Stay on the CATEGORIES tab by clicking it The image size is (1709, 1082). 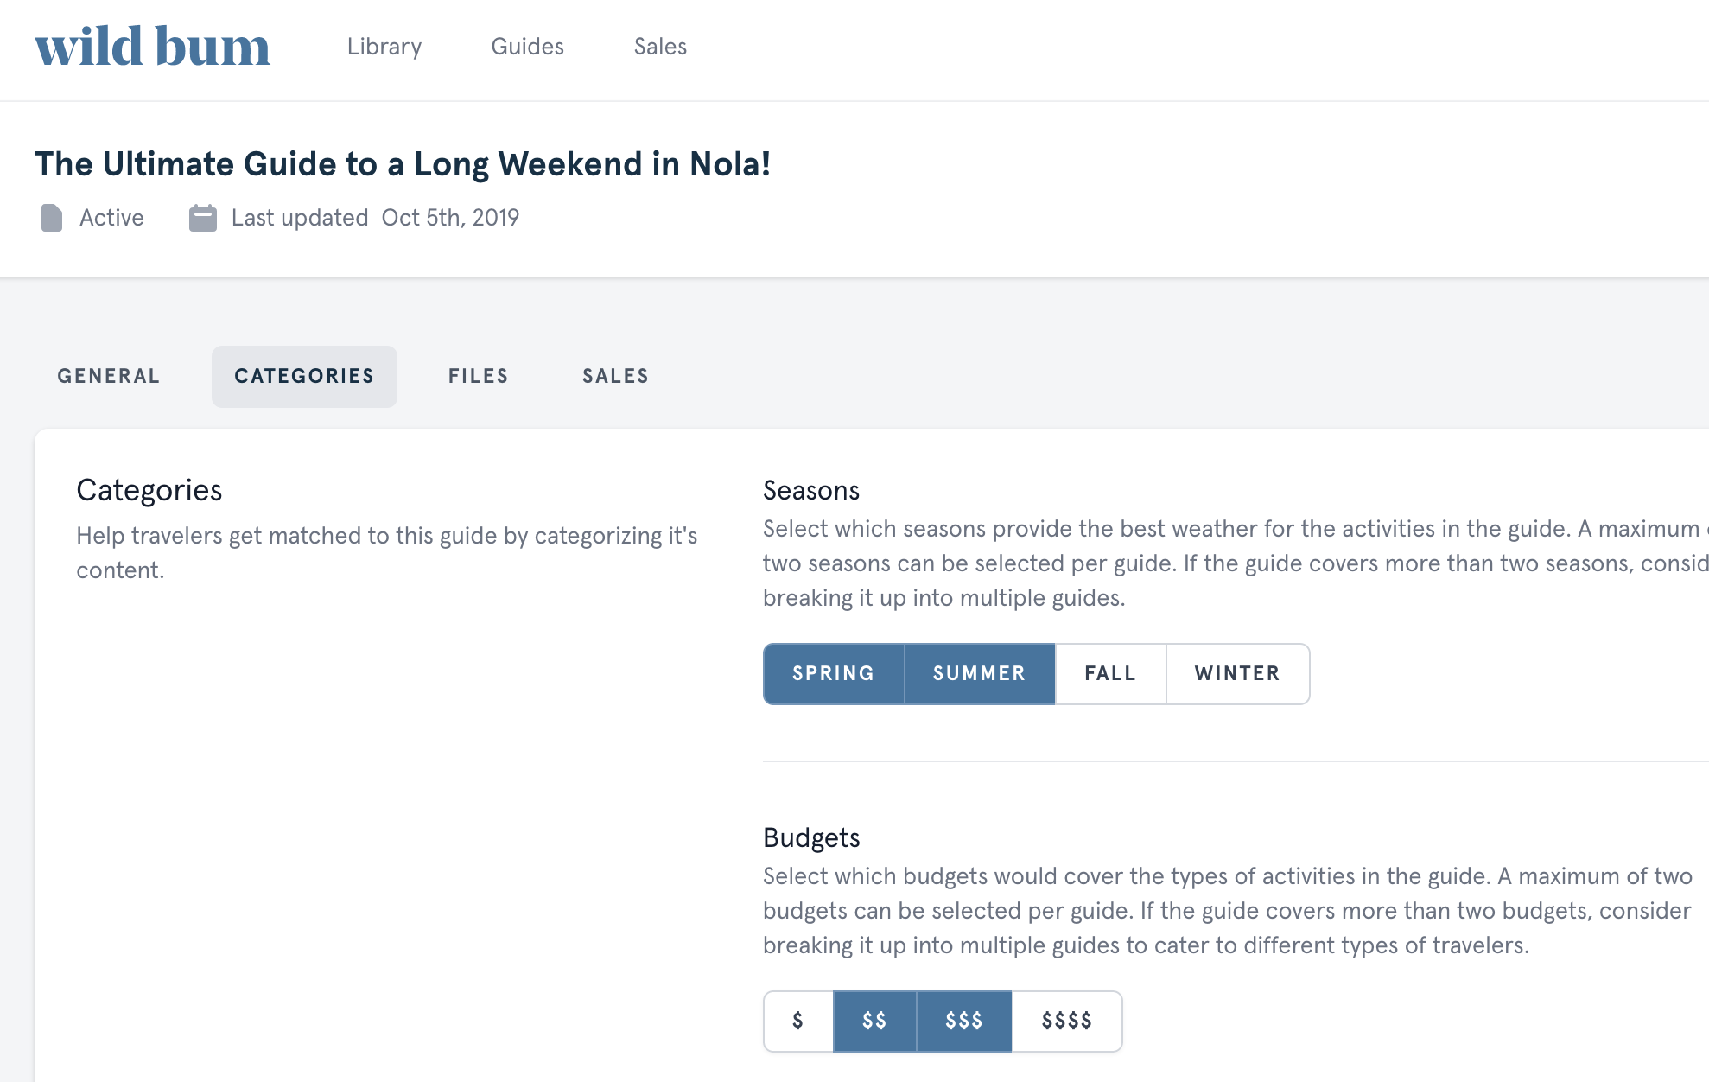point(304,376)
